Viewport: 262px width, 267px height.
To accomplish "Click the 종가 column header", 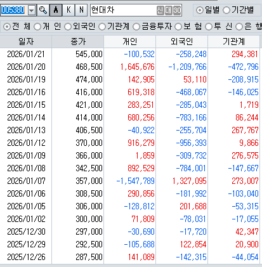I will pyautogui.click(x=78, y=42).
